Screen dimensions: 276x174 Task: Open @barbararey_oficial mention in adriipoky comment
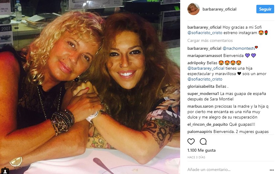(x=206, y=68)
